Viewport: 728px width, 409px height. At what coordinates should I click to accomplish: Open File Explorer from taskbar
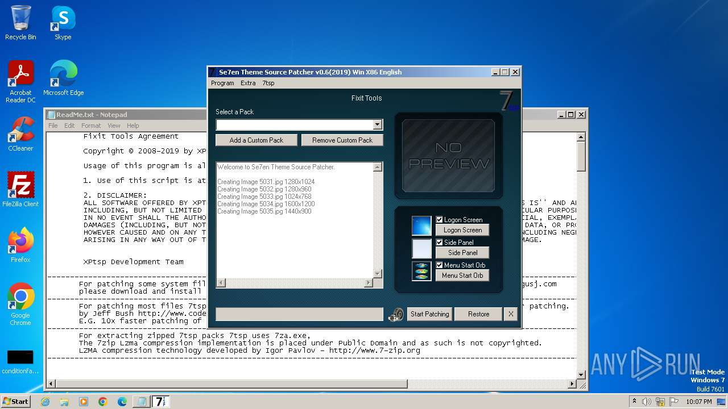(64, 402)
